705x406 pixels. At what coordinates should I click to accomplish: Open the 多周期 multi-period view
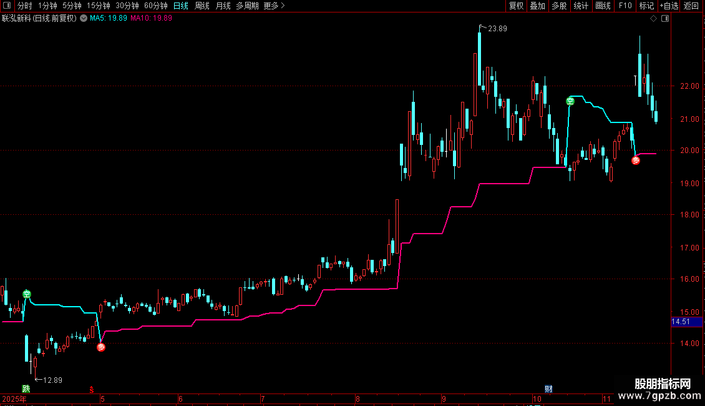coord(247,6)
